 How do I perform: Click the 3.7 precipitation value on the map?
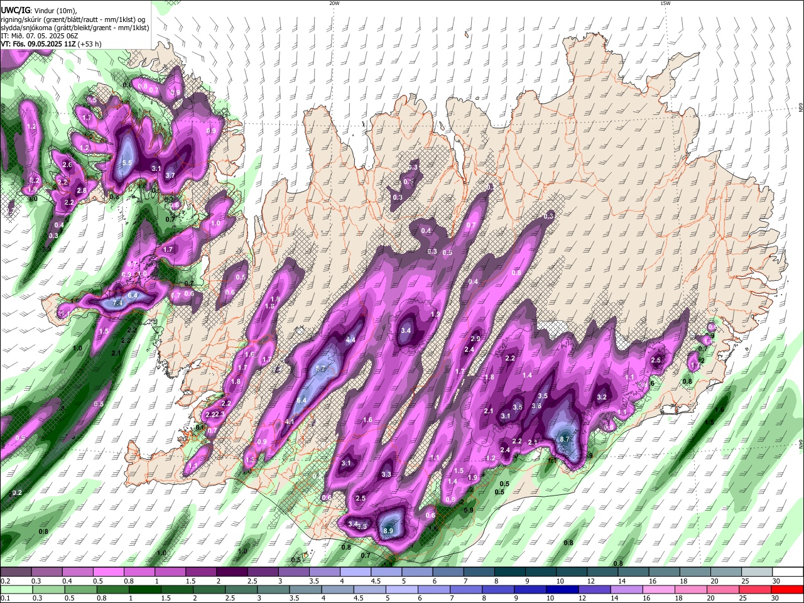click(170, 175)
